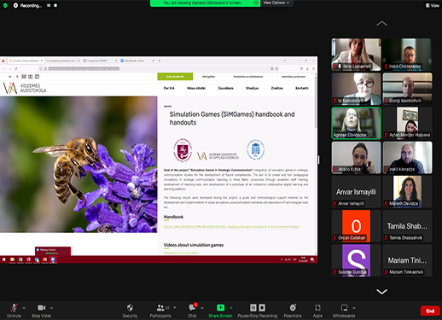Select Salome Dundua participant tile
Viewport: 442px width, 320px height.
pyautogui.click(x=356, y=260)
